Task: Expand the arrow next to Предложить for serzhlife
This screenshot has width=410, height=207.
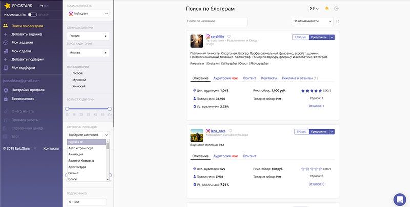Action: click(x=332, y=37)
